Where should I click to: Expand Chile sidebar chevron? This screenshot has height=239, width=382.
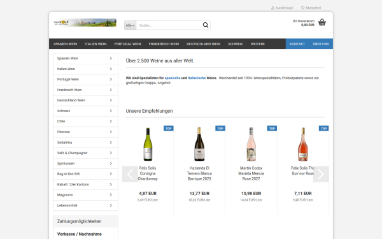click(111, 121)
